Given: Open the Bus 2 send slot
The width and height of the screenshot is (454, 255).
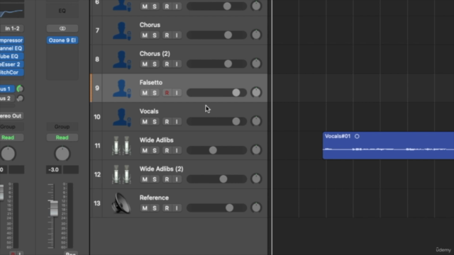Looking at the screenshot, I should pos(7,98).
